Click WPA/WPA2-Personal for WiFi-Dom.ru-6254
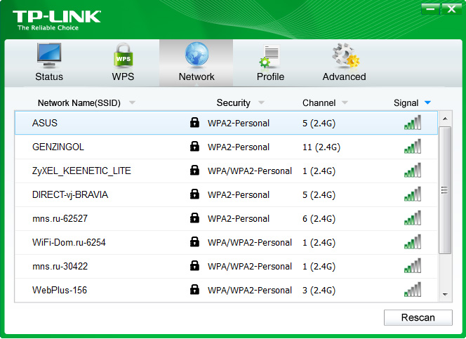Screen dimensions: 466x339 (x=250, y=243)
